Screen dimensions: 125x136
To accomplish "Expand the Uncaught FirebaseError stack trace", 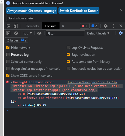I will pyautogui.click(x=12, y=82).
